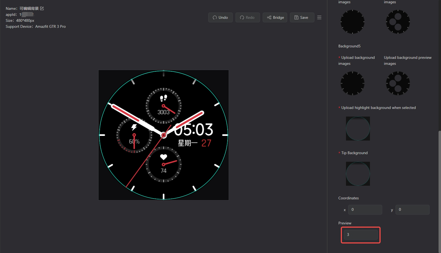Image resolution: width=441 pixels, height=253 pixels.
Task: Select the steps widget showing 3003
Action: point(163,106)
